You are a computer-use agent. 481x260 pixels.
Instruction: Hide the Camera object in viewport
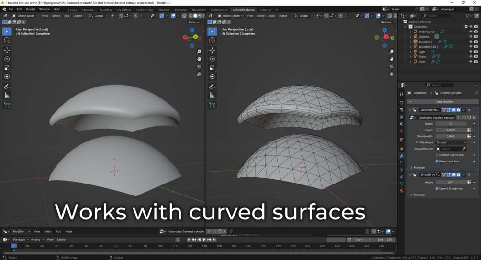470,37
